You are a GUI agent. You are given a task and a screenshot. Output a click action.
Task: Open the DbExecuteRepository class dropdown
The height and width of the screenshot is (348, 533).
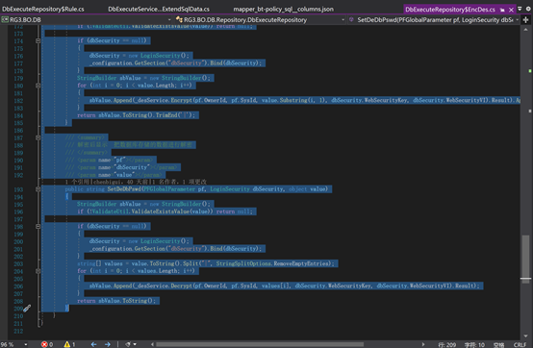(260, 20)
